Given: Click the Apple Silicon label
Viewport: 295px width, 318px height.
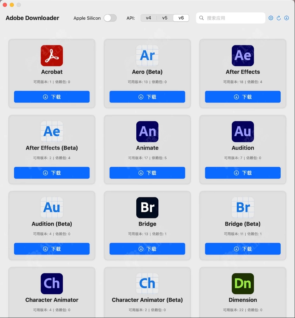Looking at the screenshot, I should [87, 18].
